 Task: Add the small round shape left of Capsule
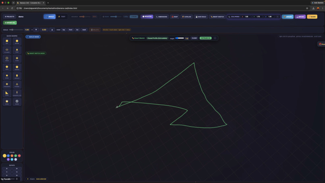click(x=7, y=76)
